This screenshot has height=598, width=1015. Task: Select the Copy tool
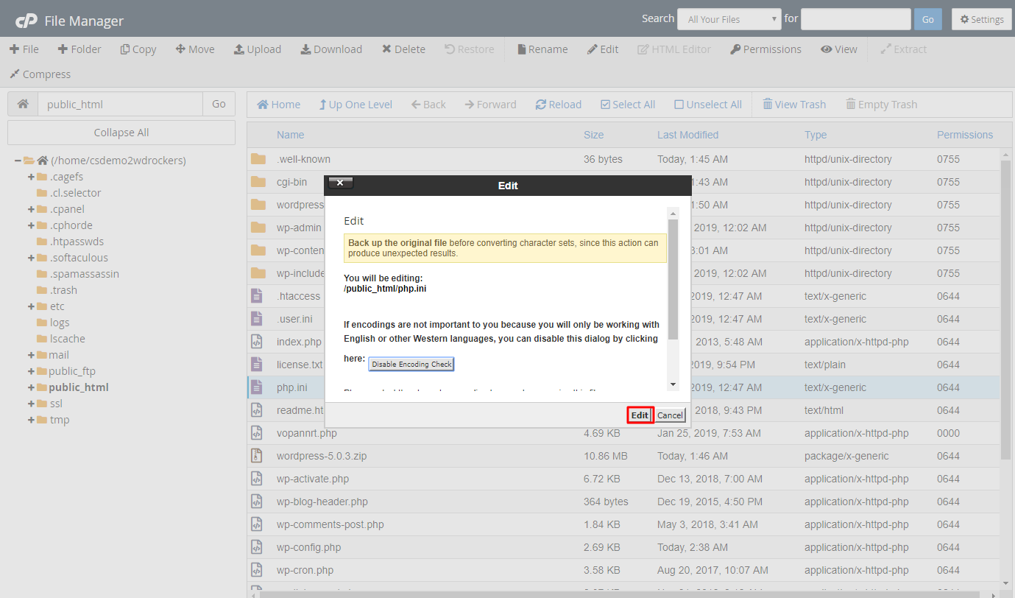pos(138,49)
